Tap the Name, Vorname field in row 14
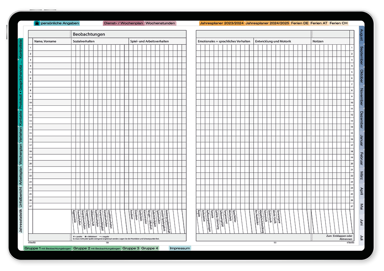 tap(52, 127)
